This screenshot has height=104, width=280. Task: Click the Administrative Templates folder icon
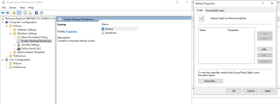[x=14, y=52]
